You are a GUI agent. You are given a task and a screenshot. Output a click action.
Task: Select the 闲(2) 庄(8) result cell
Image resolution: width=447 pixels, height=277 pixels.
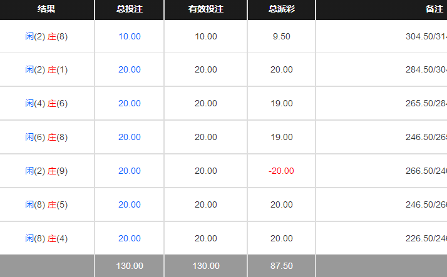tap(46, 36)
